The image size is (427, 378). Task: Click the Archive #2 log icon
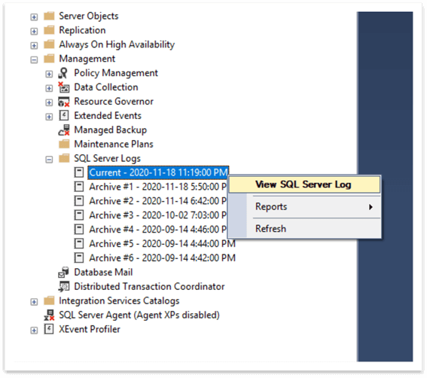[79, 201]
